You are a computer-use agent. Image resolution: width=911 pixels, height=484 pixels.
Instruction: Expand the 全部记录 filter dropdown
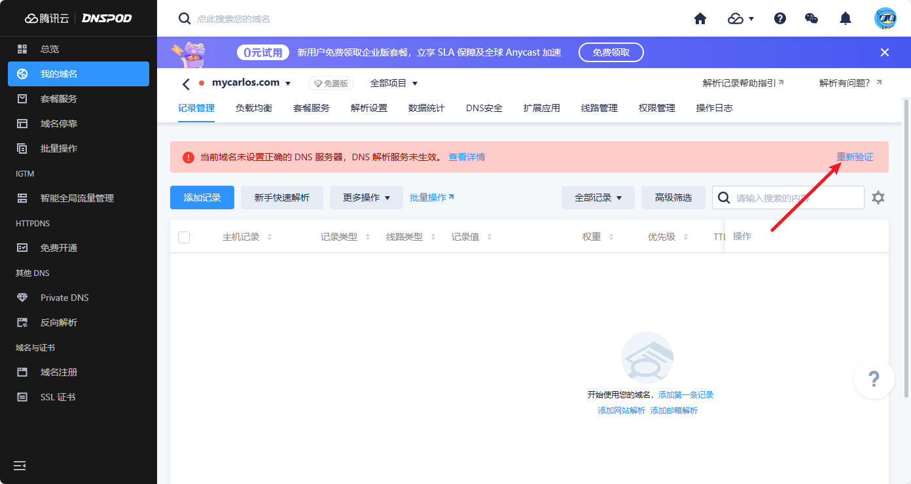(x=598, y=198)
